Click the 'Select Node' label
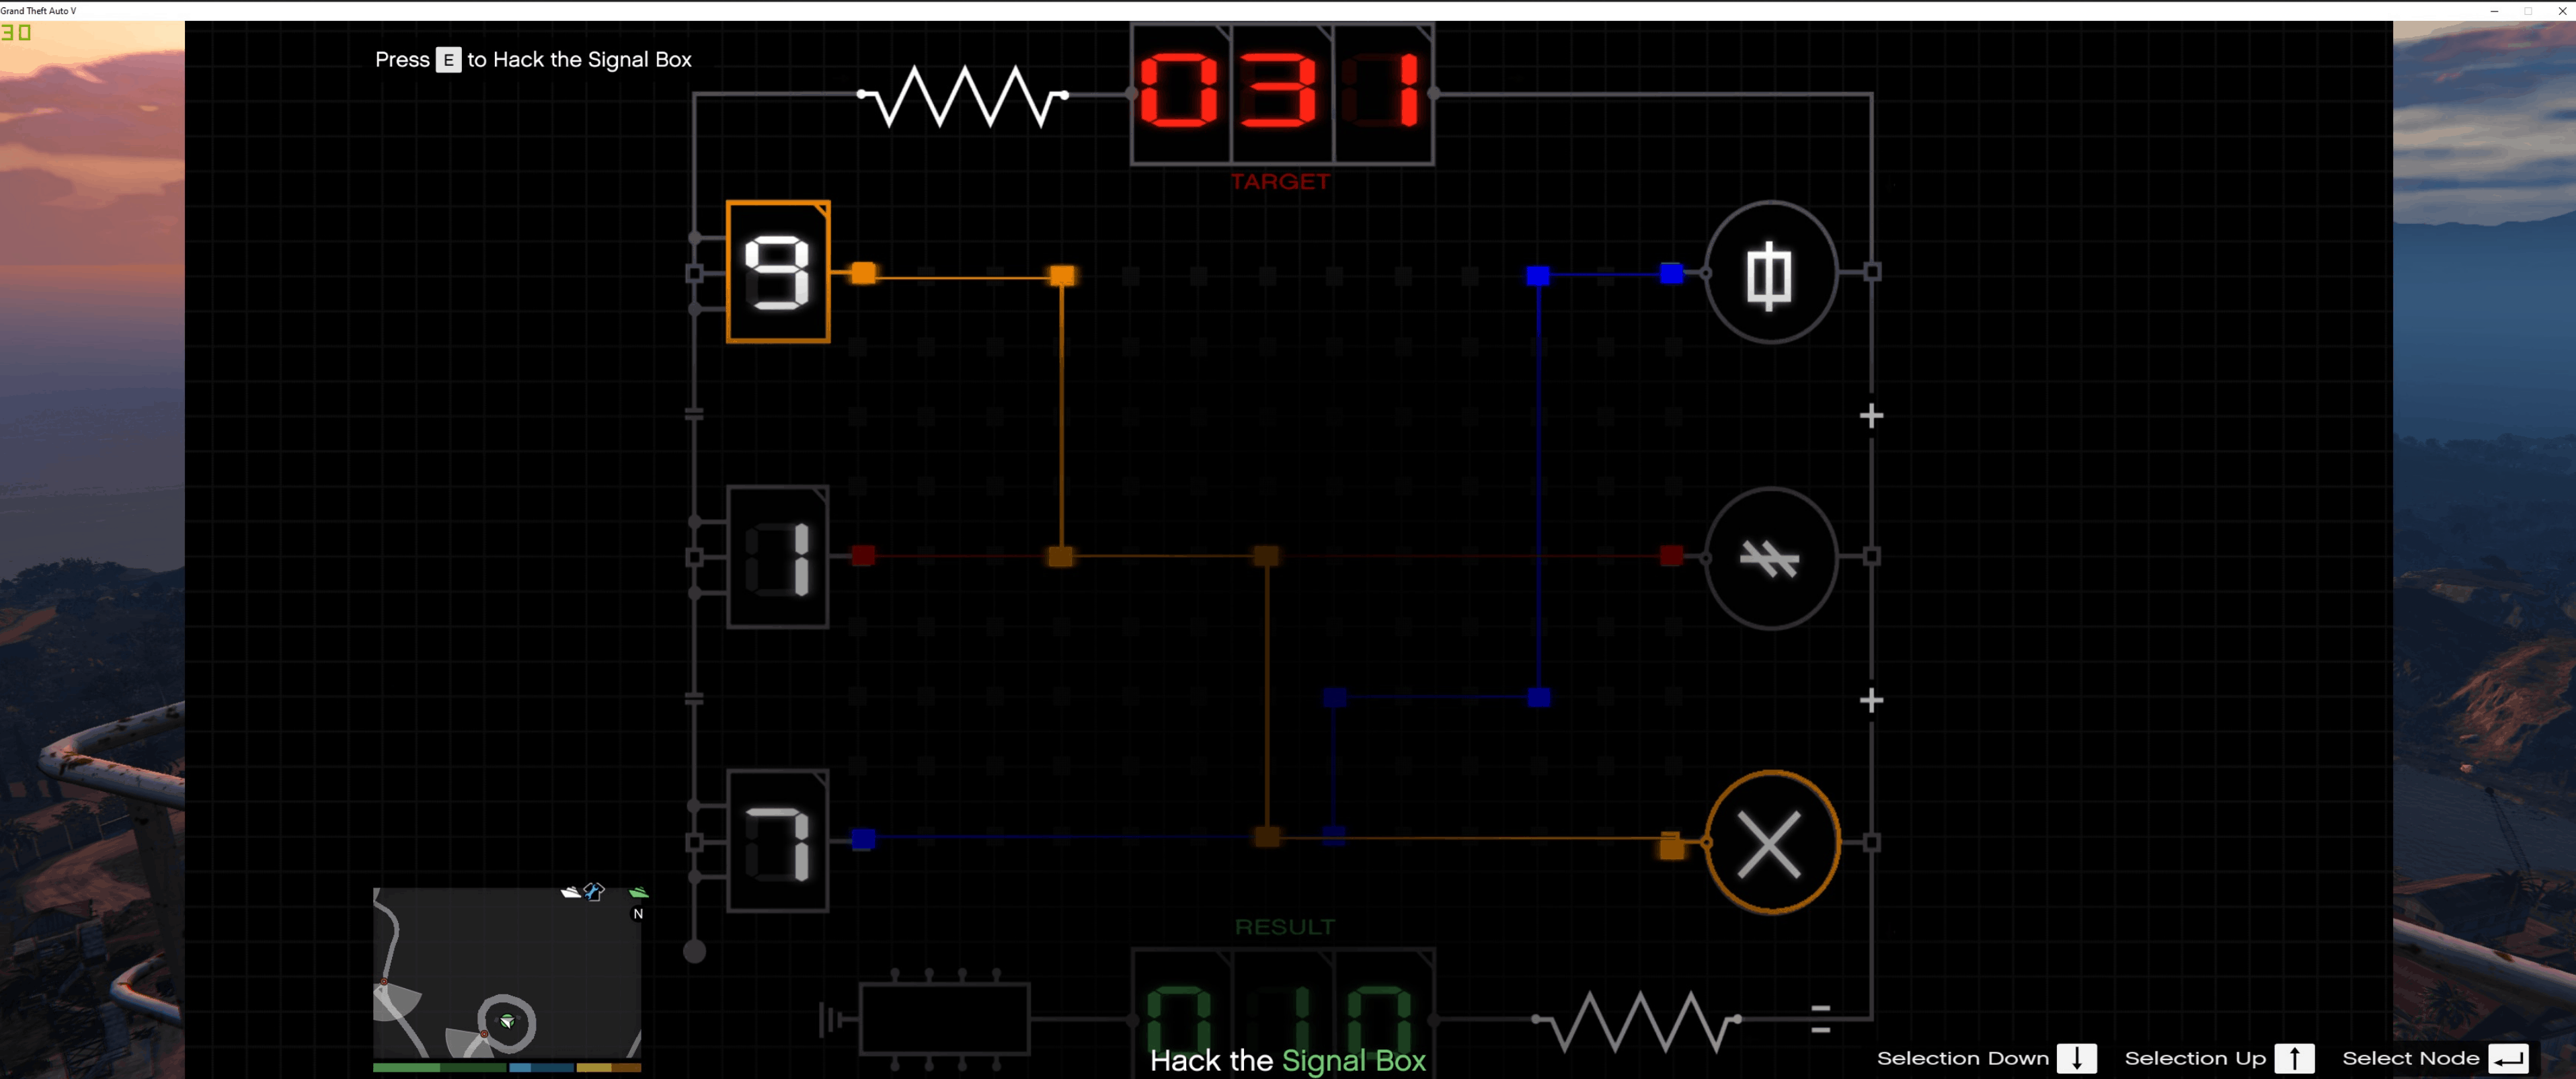 click(2410, 1058)
